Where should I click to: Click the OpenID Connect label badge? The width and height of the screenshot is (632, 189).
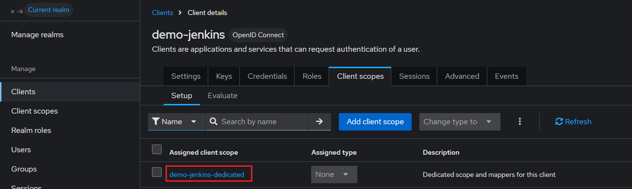[x=258, y=35]
